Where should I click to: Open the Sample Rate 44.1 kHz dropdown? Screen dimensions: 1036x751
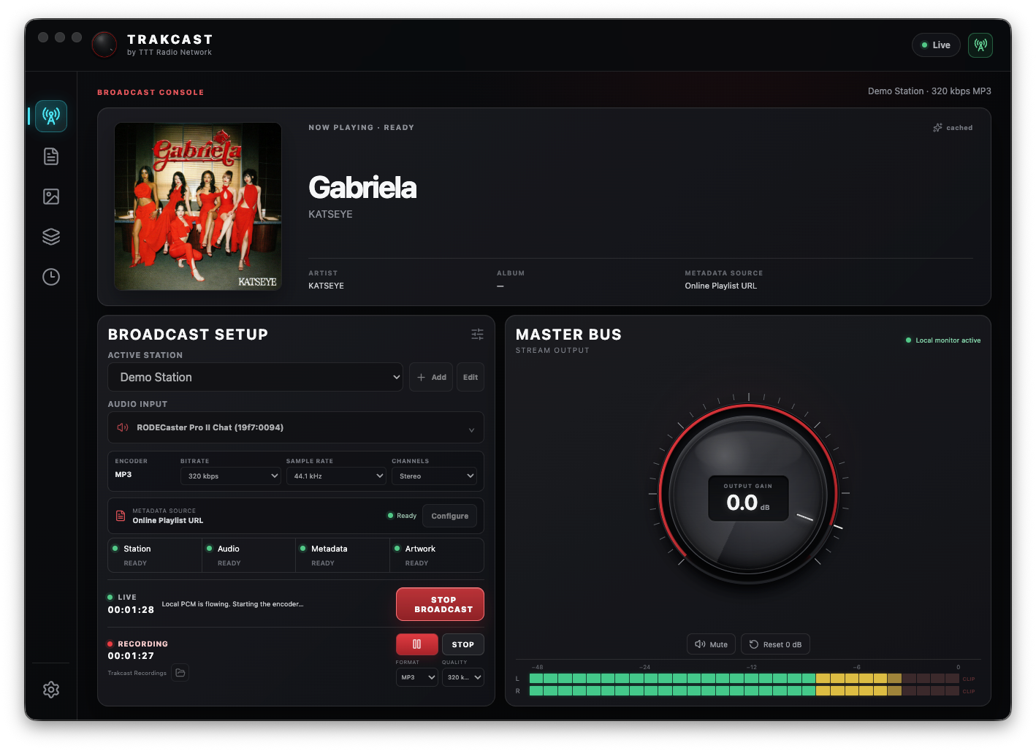[336, 476]
